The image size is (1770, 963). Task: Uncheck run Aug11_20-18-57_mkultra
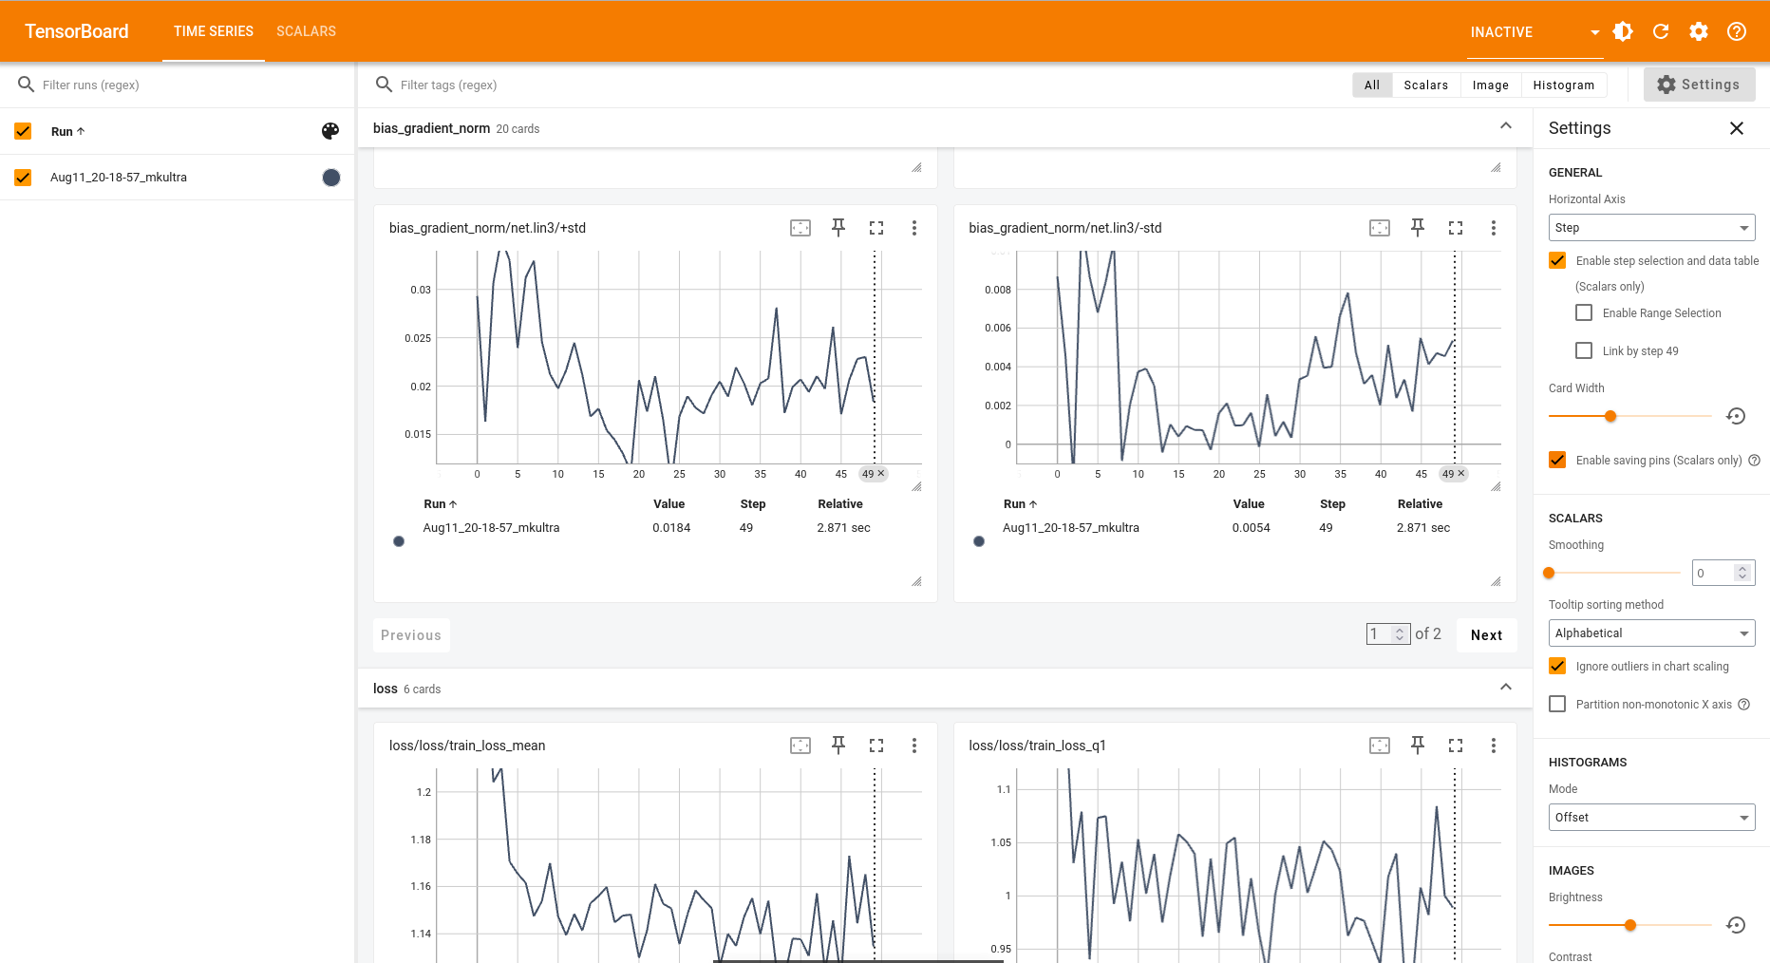(x=23, y=178)
